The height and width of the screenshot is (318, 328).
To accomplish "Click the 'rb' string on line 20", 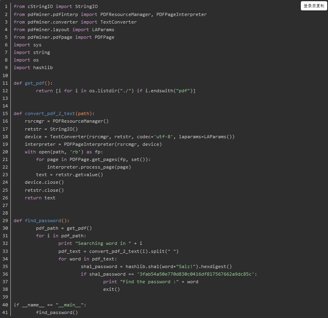I will point(75,152).
